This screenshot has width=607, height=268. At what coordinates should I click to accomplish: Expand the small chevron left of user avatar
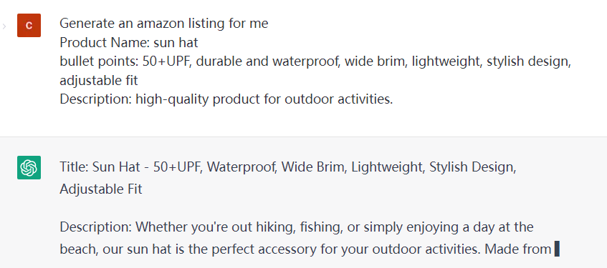point(4,26)
